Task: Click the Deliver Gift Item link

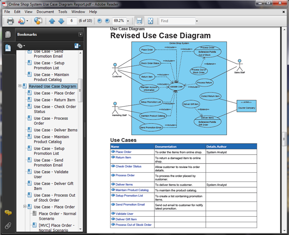Action: [126, 219]
